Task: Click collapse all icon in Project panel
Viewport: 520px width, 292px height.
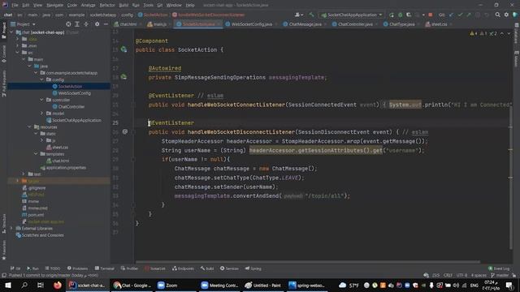Action: click(x=86, y=24)
